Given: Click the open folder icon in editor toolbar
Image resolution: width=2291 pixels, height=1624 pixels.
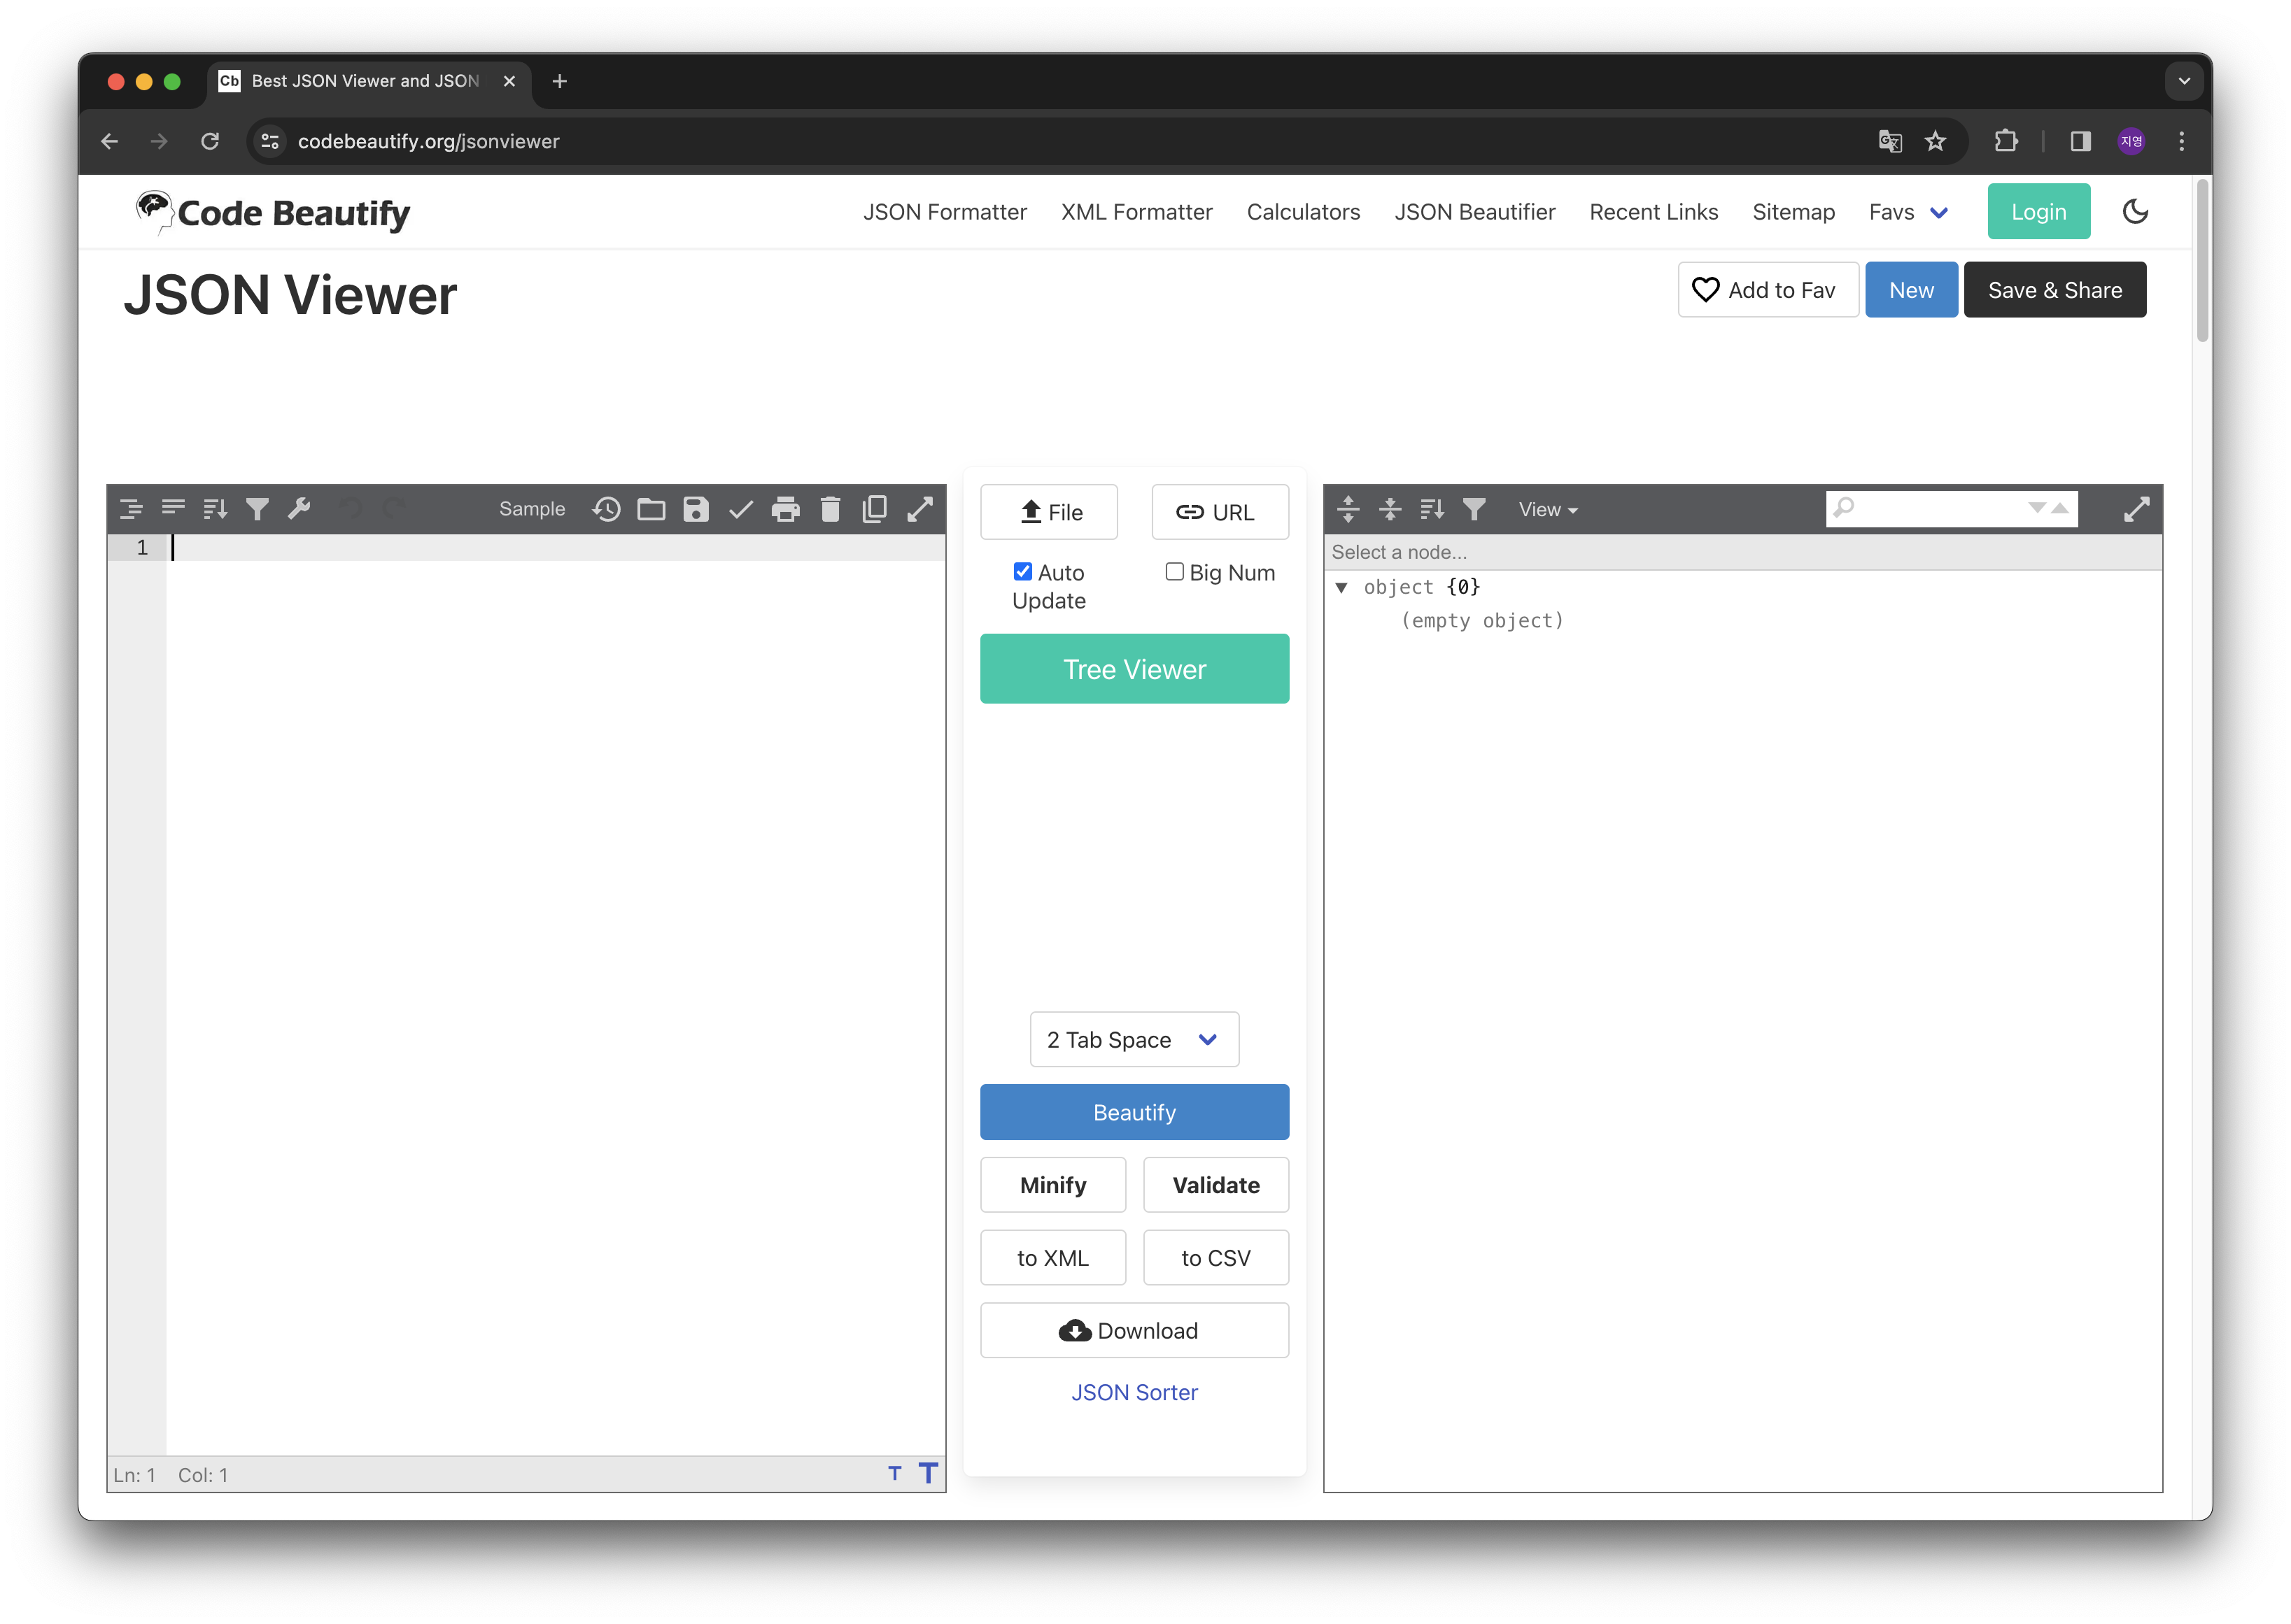Looking at the screenshot, I should tap(651, 509).
